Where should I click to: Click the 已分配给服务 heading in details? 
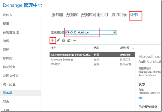[x=148, y=107]
